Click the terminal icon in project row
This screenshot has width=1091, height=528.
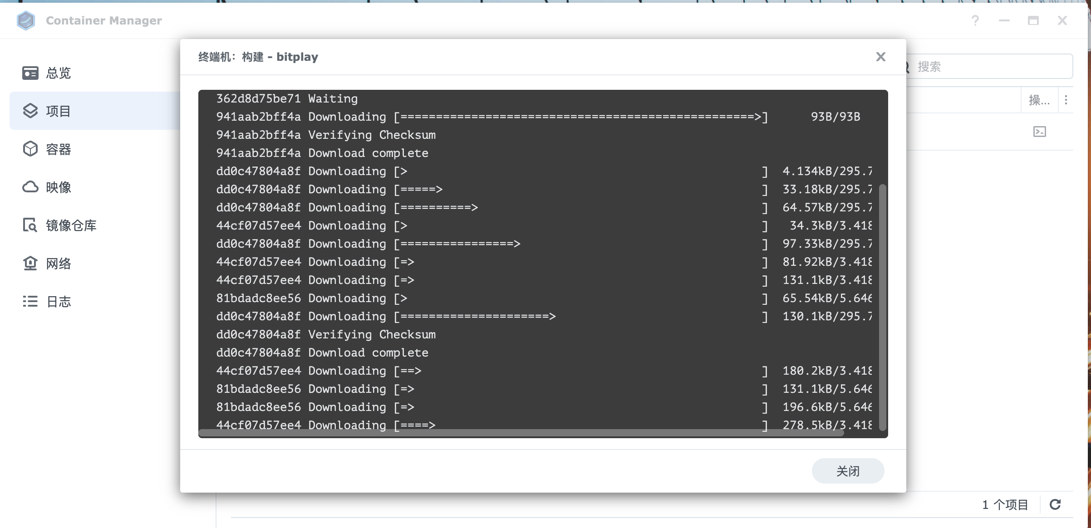coord(1039,132)
